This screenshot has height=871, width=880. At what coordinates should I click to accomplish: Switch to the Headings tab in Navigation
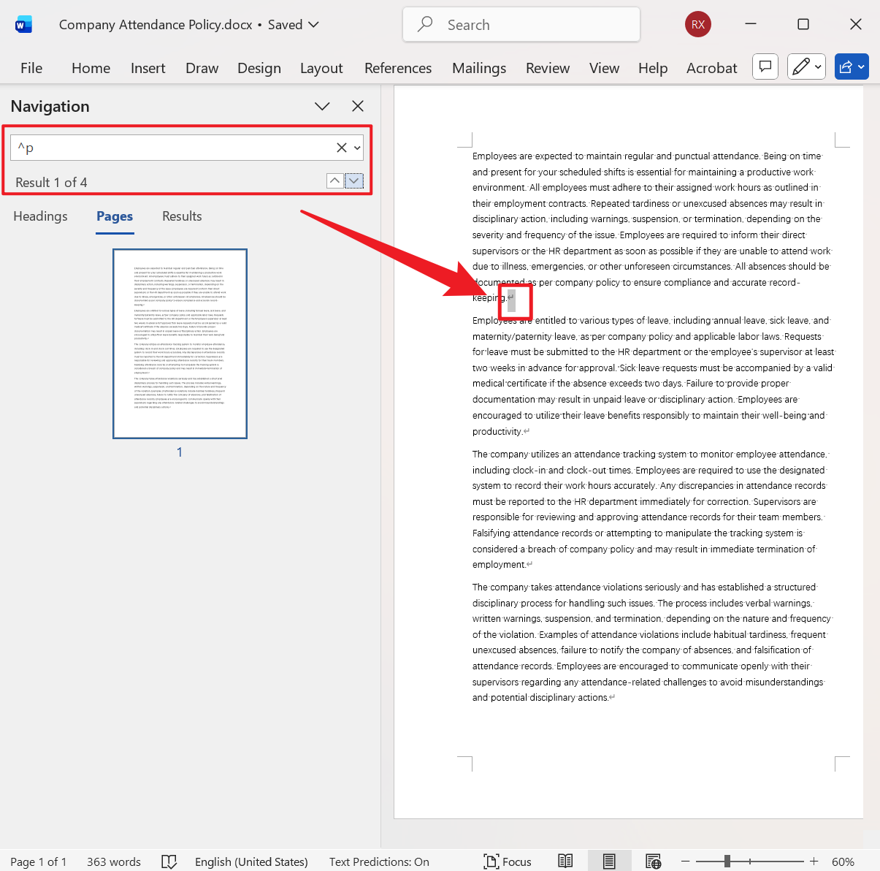point(40,216)
